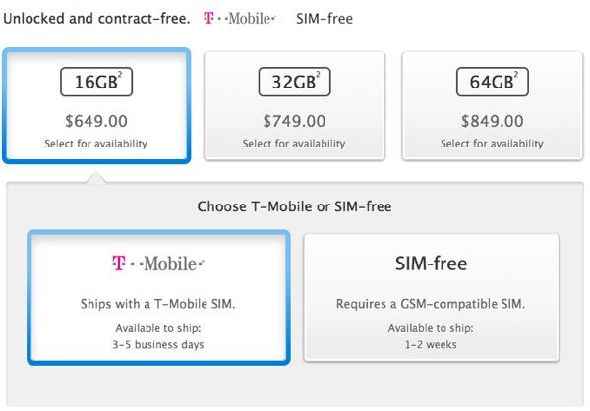
Task: Choose the SIM-free option card
Action: 432,297
